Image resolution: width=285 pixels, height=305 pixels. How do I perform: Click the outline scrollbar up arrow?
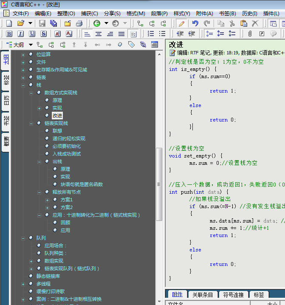point(159,54)
